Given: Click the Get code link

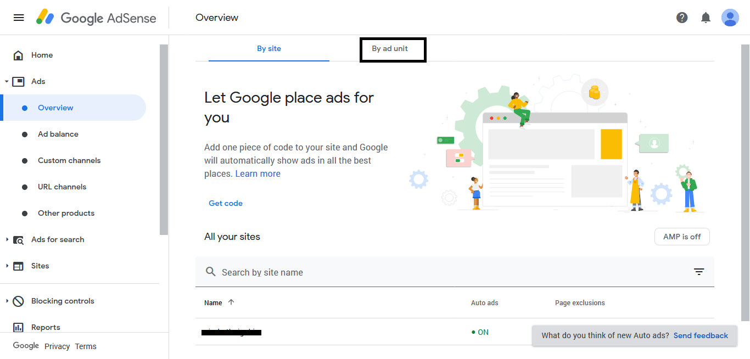Looking at the screenshot, I should 226,203.
